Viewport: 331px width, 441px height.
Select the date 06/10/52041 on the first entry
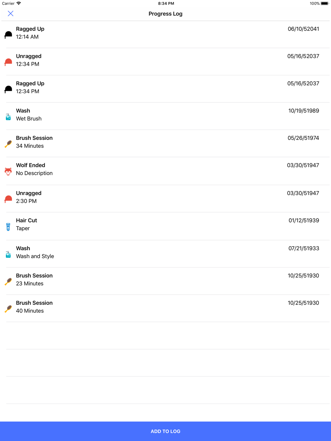[304, 29]
